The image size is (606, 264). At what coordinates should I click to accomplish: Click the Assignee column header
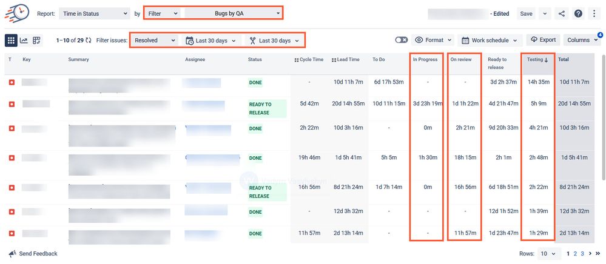[x=195, y=59]
